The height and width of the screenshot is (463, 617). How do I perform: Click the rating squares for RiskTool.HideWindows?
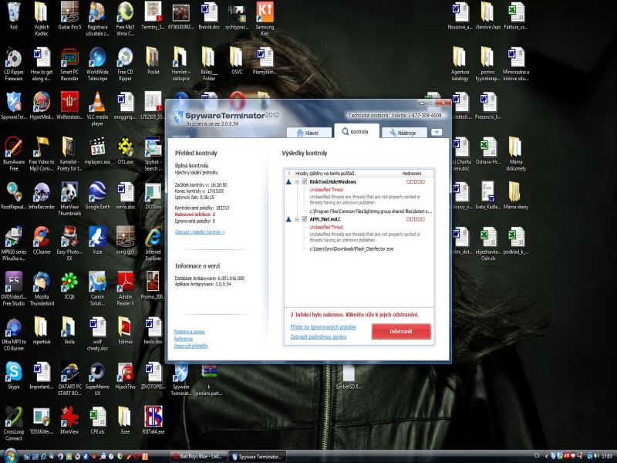pos(416,182)
